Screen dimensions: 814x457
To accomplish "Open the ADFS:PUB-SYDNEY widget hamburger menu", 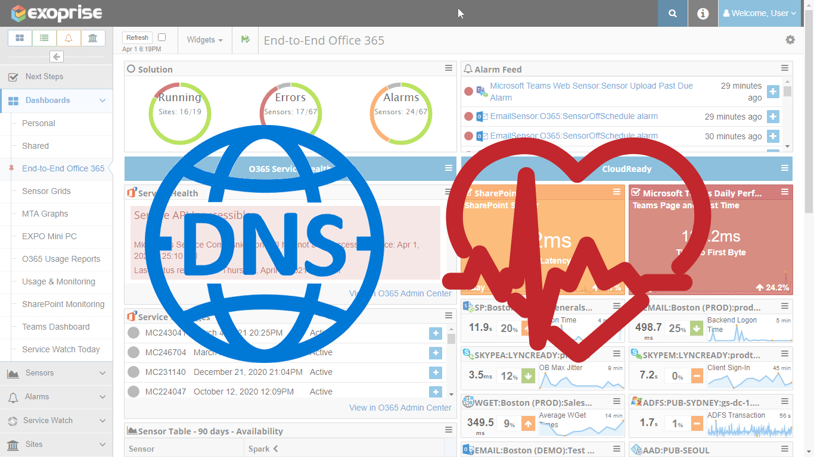I will point(785,402).
